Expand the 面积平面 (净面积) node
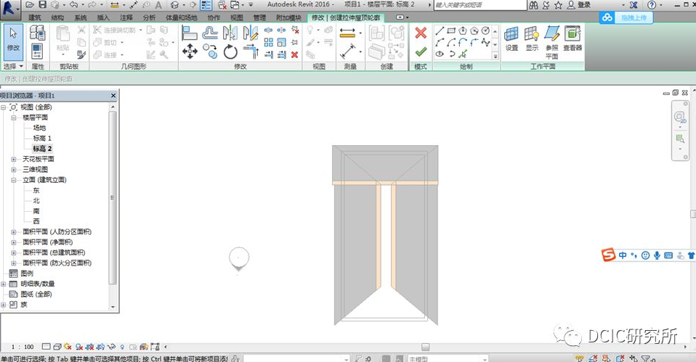The width and height of the screenshot is (696, 362). (x=13, y=242)
